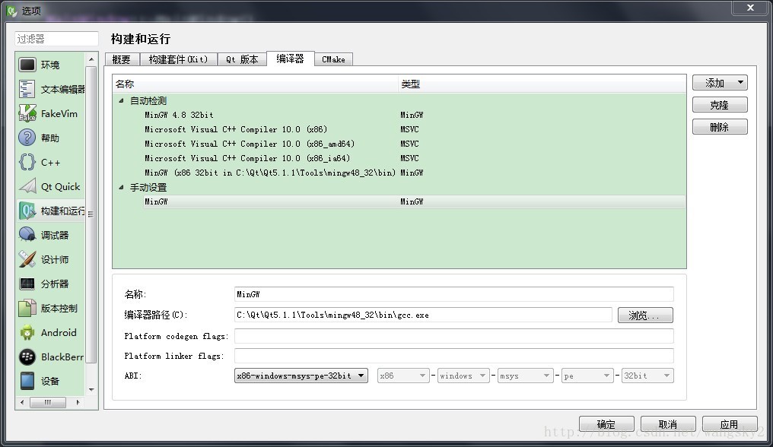Image resolution: width=773 pixels, height=447 pixels.
Task: Click the Platform linker flags field
Action: pyautogui.click(x=454, y=356)
